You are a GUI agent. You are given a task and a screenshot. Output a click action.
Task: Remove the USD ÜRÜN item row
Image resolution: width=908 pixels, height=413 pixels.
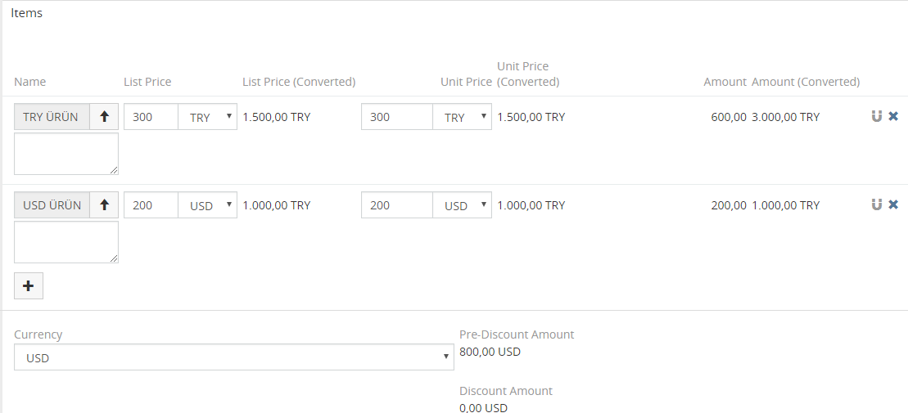893,204
